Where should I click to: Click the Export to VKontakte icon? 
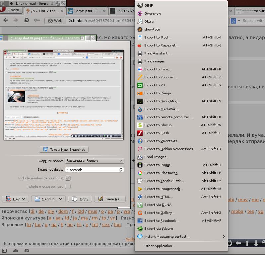140,141
